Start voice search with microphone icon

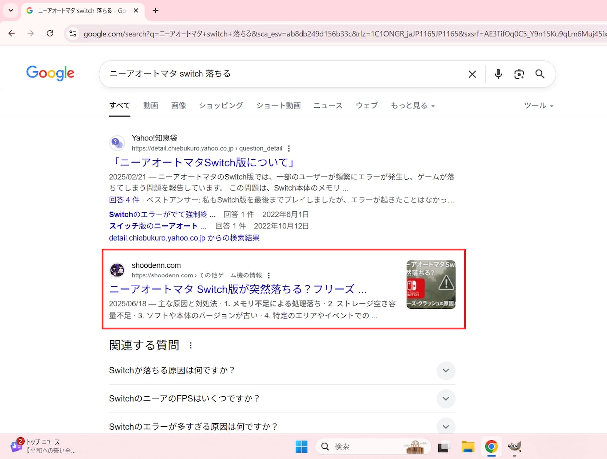498,74
